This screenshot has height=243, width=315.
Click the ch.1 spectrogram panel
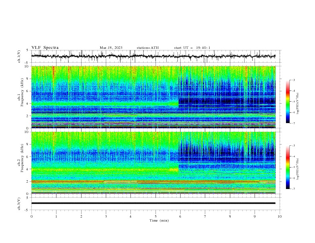[154, 97]
